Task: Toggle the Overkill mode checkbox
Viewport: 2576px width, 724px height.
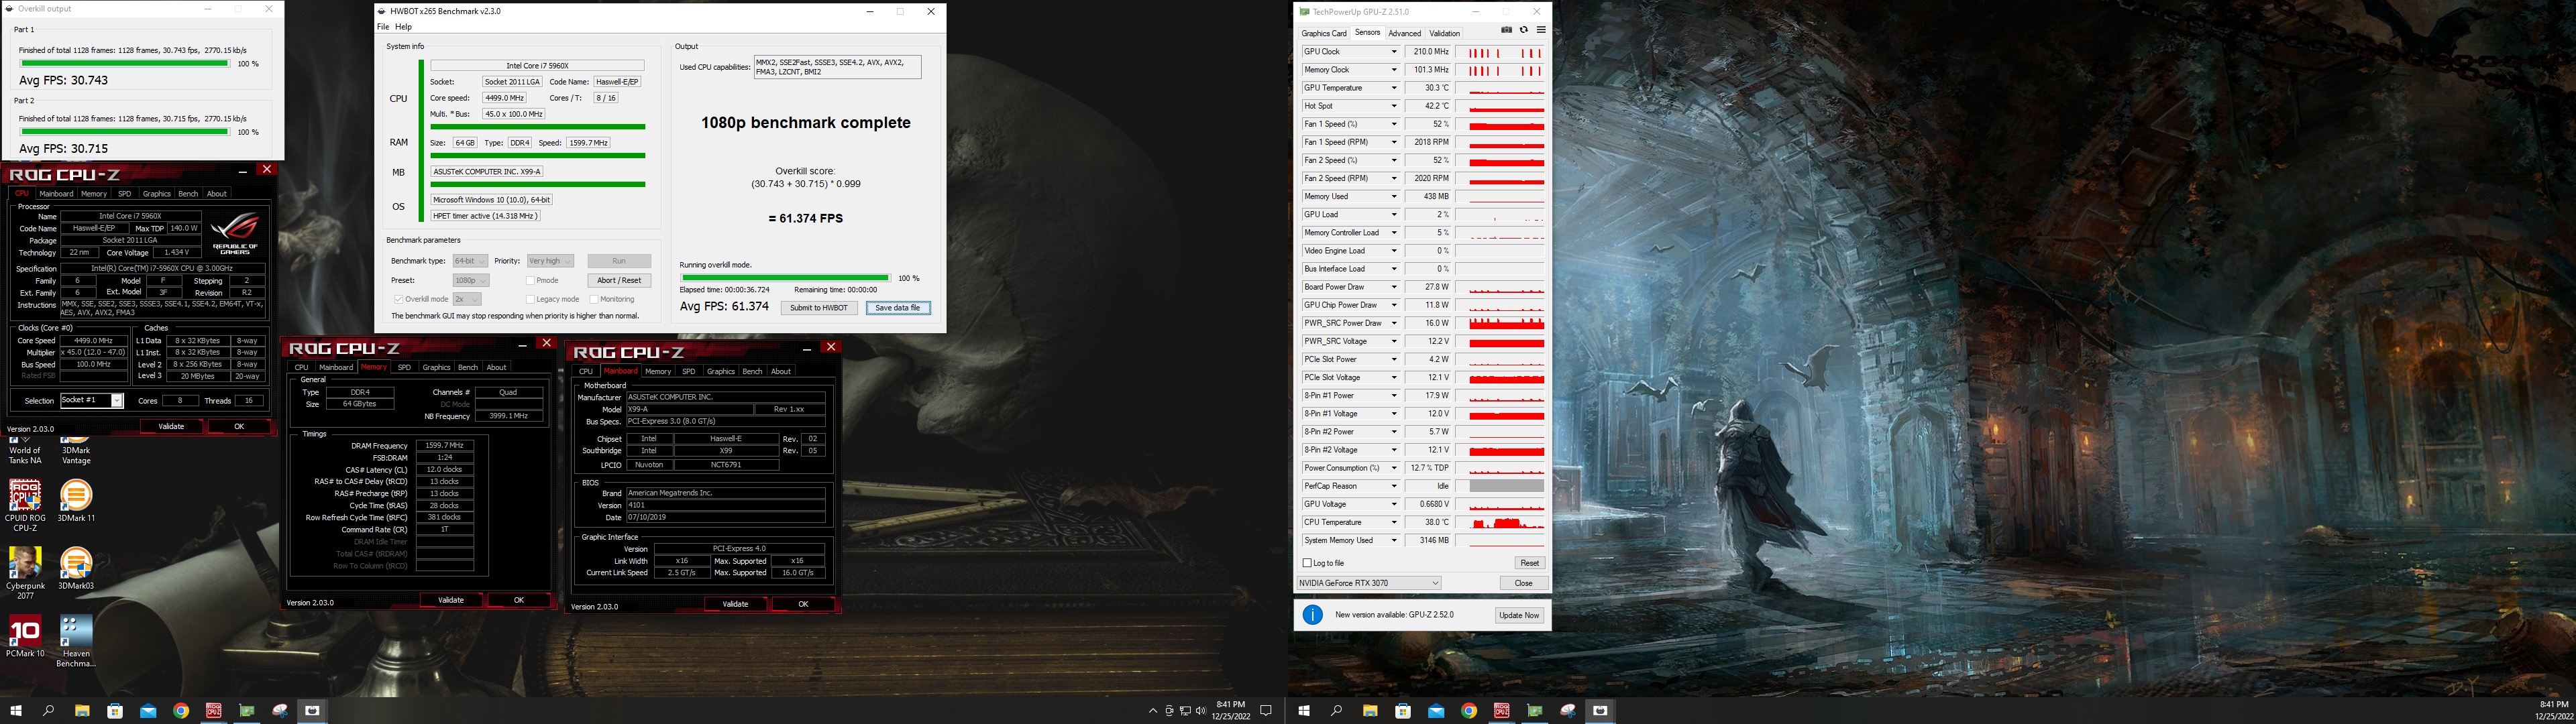Action: point(399,299)
